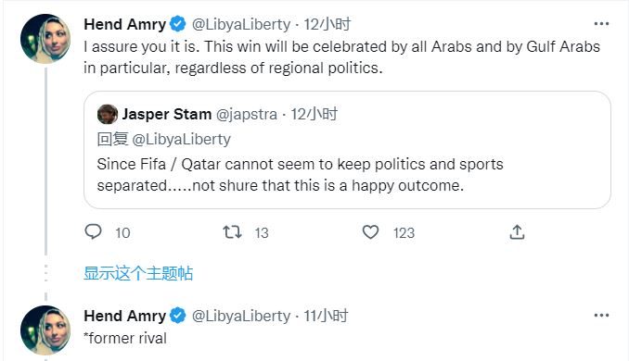Click Hend Amry name on the second tweet
The image size is (629, 361).
point(124,316)
